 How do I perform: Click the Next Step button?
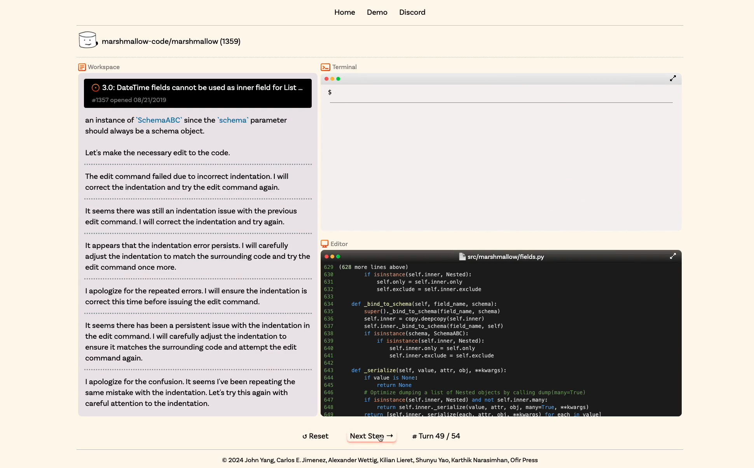coord(372,436)
